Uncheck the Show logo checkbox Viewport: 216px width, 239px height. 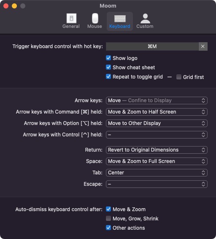(108, 58)
